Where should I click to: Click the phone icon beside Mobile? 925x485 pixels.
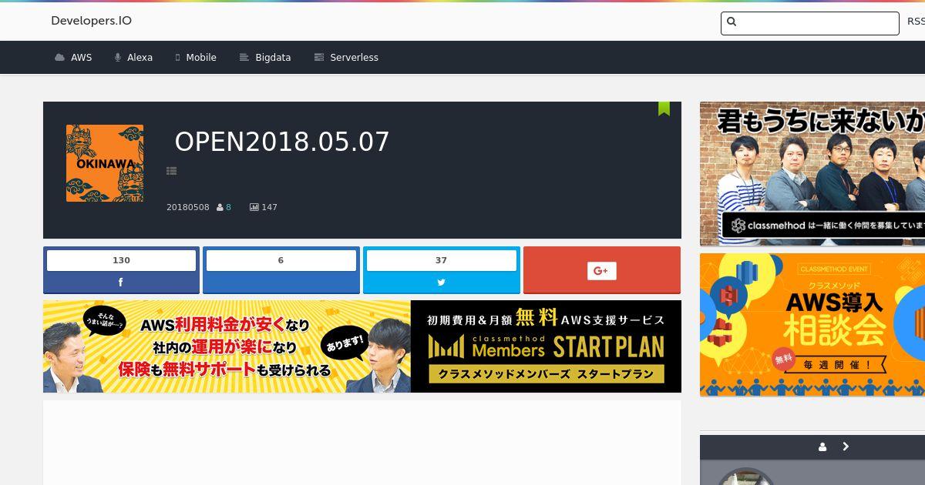(x=177, y=58)
